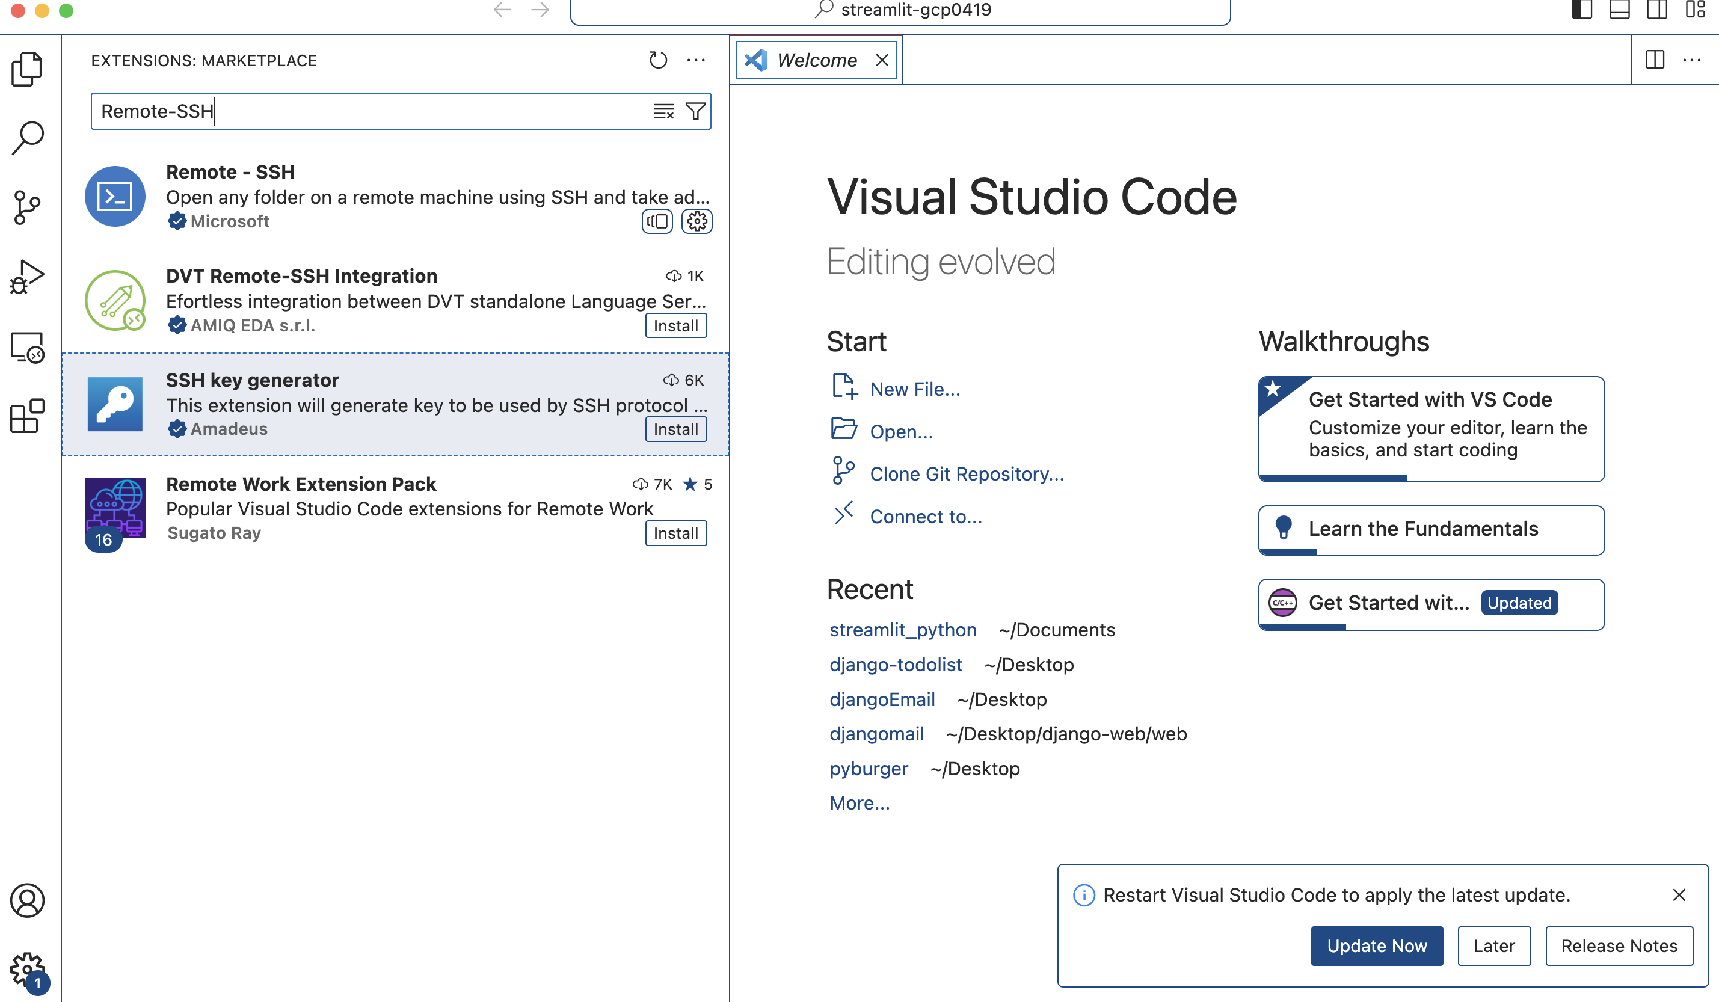Viewport: 1719px width, 1002px height.
Task: Click the macOS green zoom window button
Action: point(66,10)
